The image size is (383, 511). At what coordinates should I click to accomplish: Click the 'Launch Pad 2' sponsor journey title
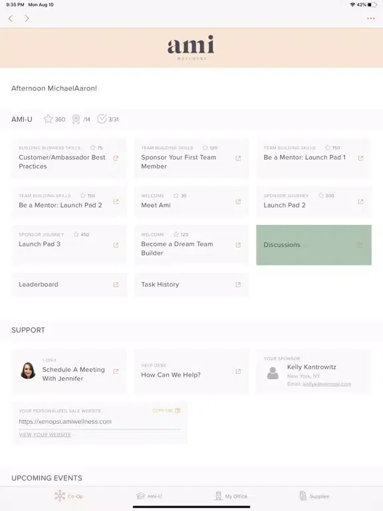[x=285, y=206]
